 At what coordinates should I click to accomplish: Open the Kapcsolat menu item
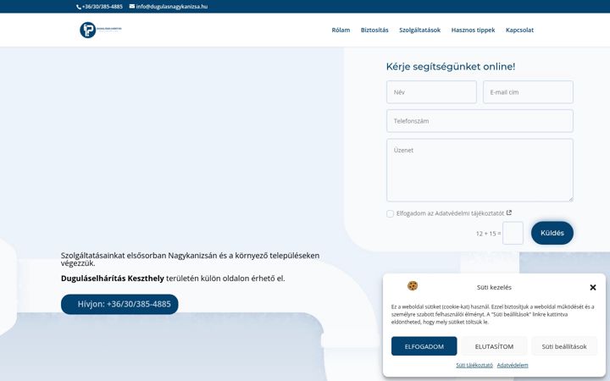point(519,30)
